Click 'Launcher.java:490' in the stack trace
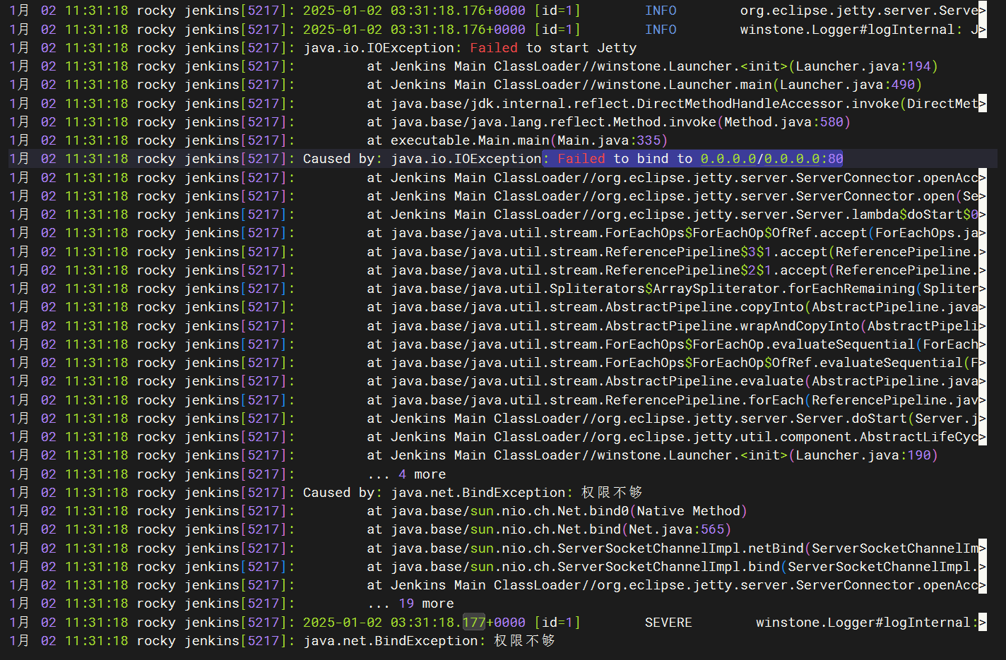 tap(847, 85)
